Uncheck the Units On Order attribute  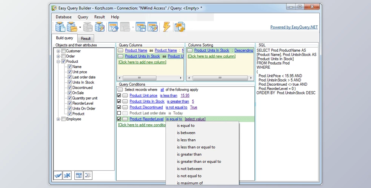pos(69,108)
